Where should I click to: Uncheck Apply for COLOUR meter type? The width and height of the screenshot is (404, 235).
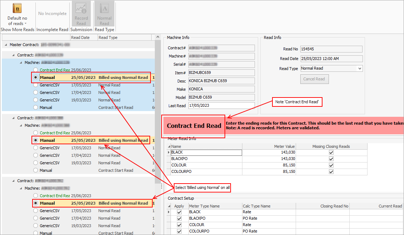[x=179, y=225]
